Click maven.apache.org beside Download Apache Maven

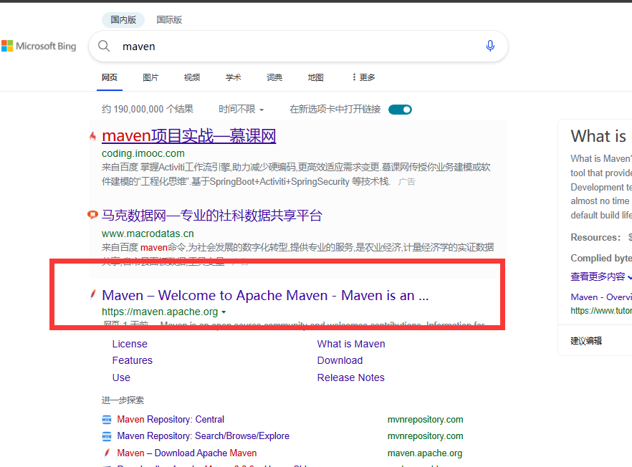(x=425, y=453)
